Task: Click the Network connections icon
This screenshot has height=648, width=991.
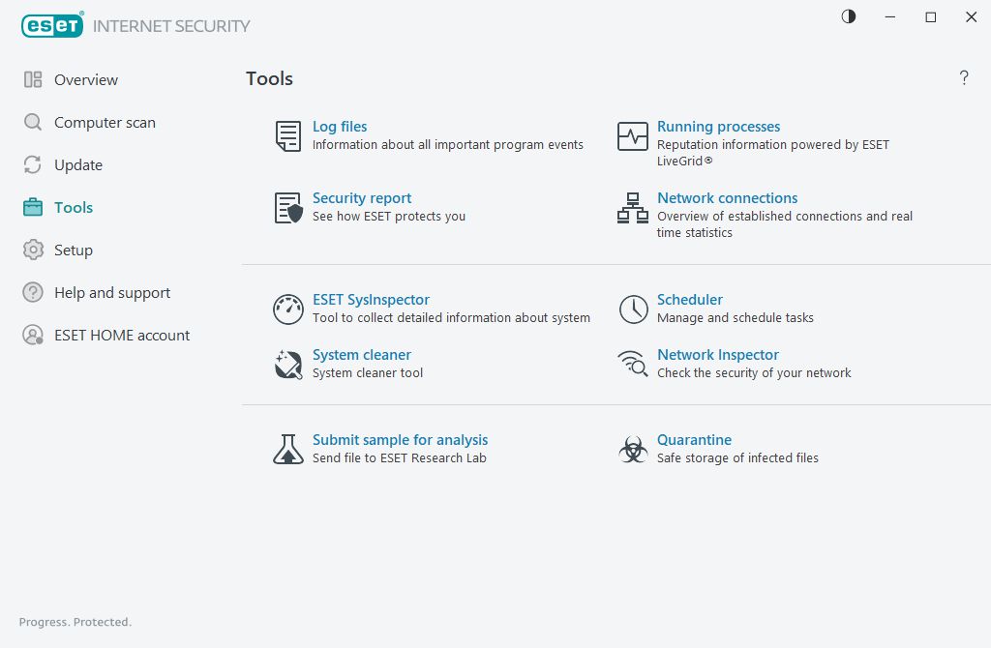Action: [633, 208]
